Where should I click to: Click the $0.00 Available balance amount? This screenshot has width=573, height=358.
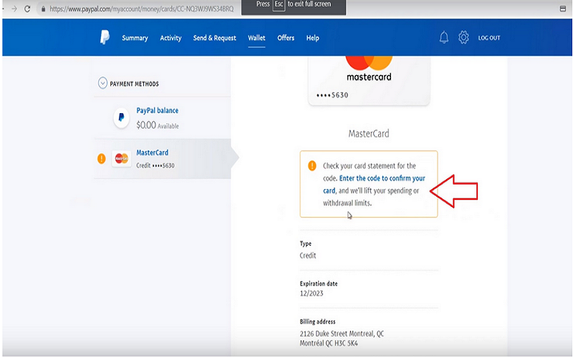(x=157, y=125)
